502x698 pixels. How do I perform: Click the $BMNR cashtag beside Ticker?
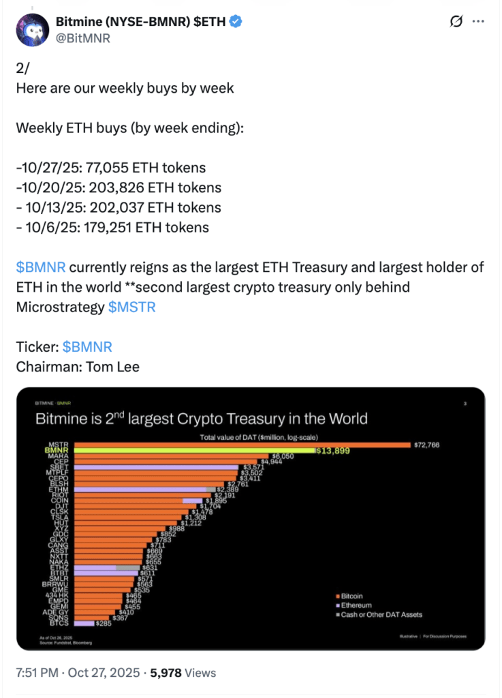tap(87, 346)
